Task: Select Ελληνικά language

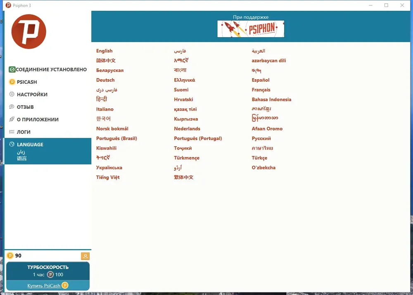Action: 185,80
